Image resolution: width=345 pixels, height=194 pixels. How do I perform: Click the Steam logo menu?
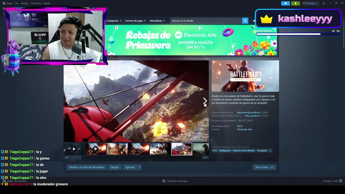(x=8, y=3)
